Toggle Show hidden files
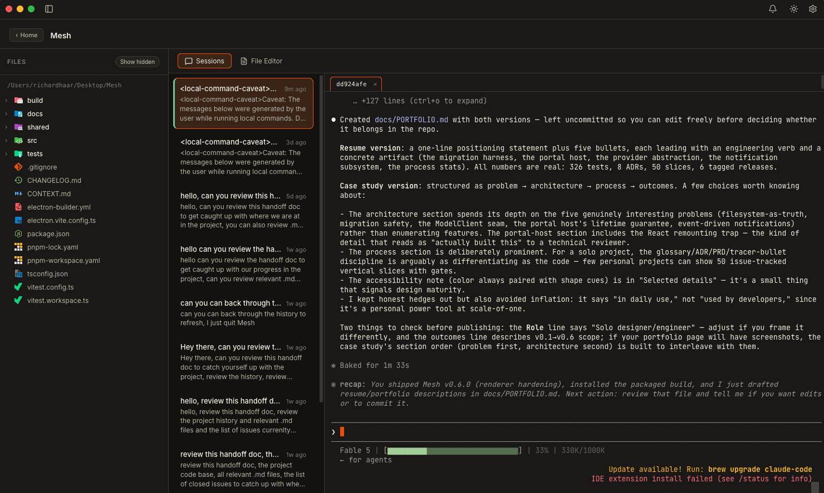This screenshot has width=824, height=493. [x=138, y=62]
